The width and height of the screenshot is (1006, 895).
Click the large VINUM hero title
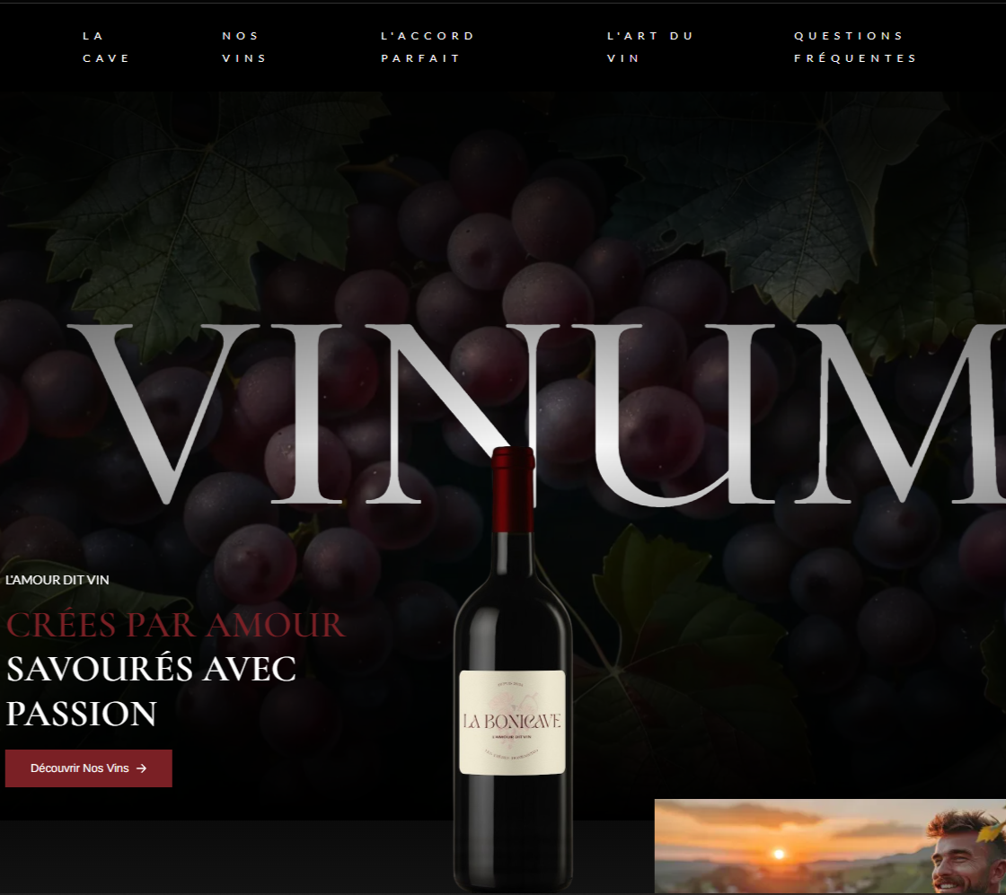(x=535, y=414)
